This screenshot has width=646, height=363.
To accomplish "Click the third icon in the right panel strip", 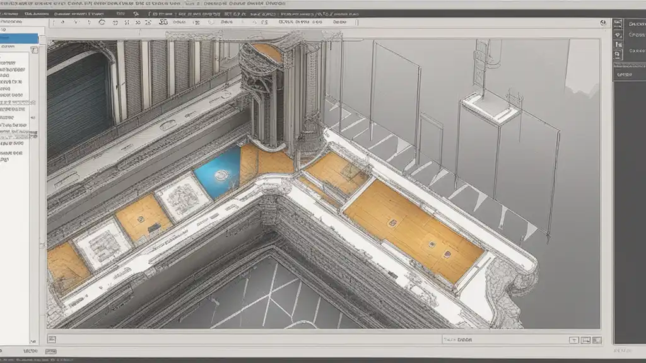I will [x=618, y=45].
